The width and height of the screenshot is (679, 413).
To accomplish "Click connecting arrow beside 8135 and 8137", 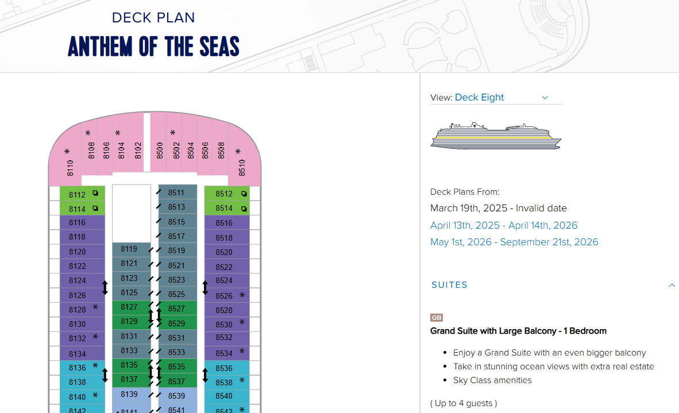I will coord(151,373).
